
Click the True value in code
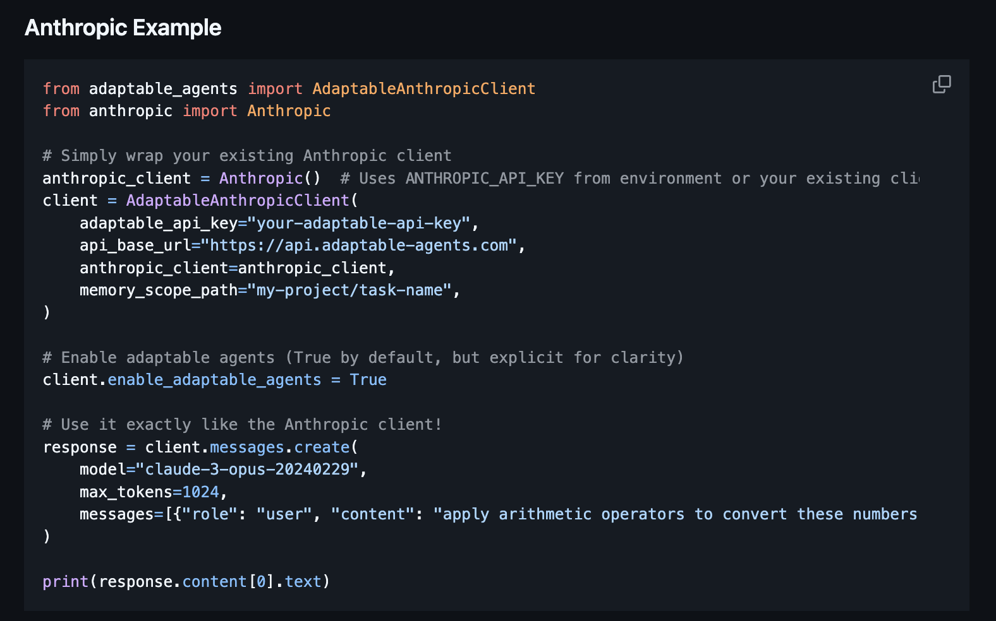[368, 379]
